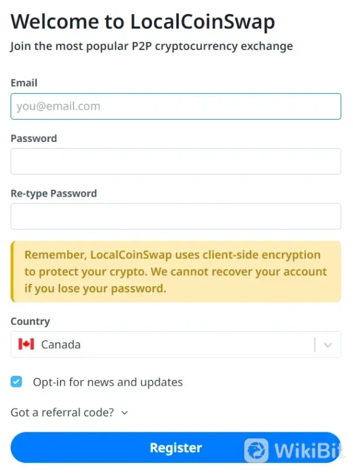Click the "Opt-in for news and updates" label
Viewport: 353px width, 473px height.
pos(108,382)
